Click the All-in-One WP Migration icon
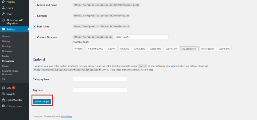Screen dimensions: 257x120 (3, 20)
